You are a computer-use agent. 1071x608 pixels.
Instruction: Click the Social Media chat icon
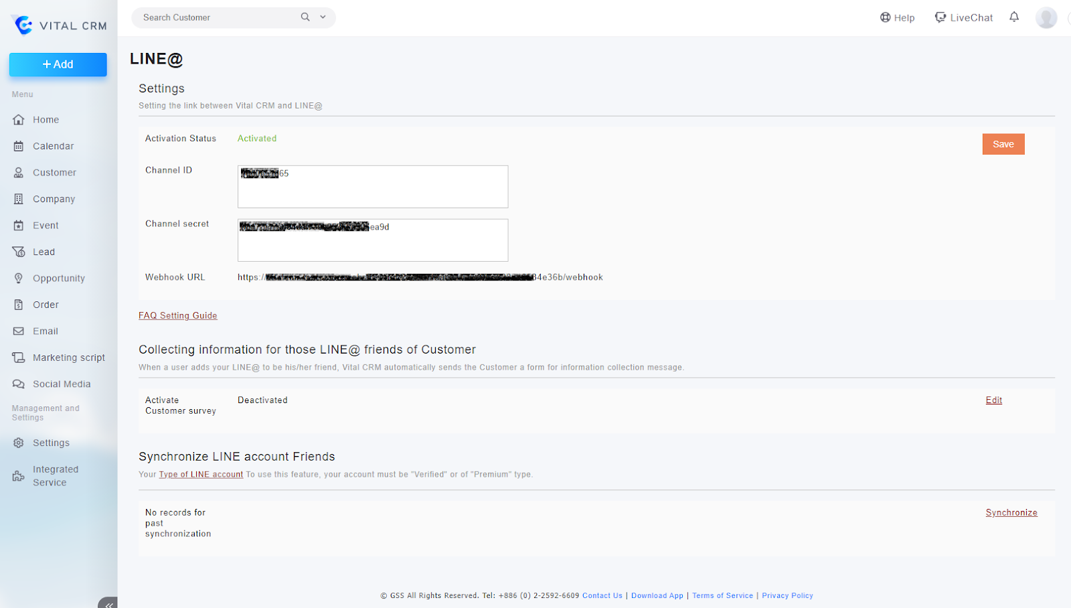(x=19, y=384)
